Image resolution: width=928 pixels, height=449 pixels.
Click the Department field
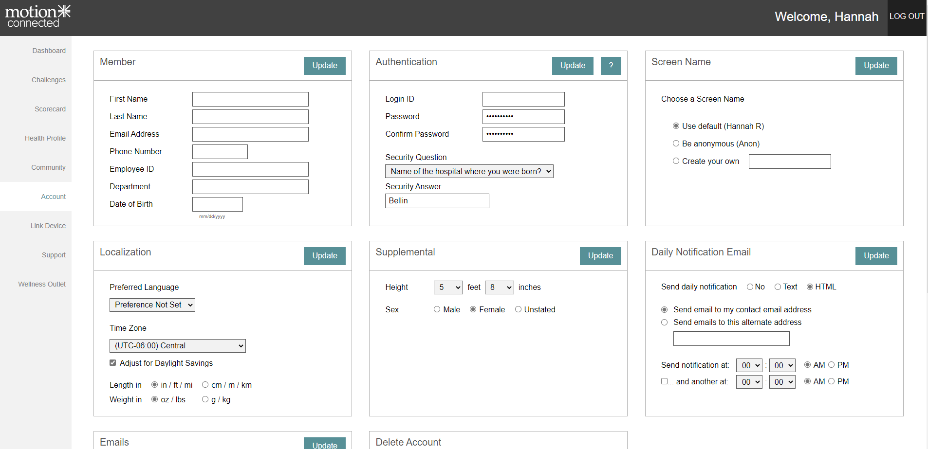click(250, 187)
